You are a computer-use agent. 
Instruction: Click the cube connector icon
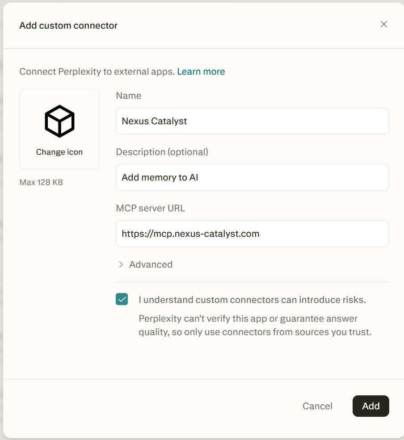(x=59, y=121)
